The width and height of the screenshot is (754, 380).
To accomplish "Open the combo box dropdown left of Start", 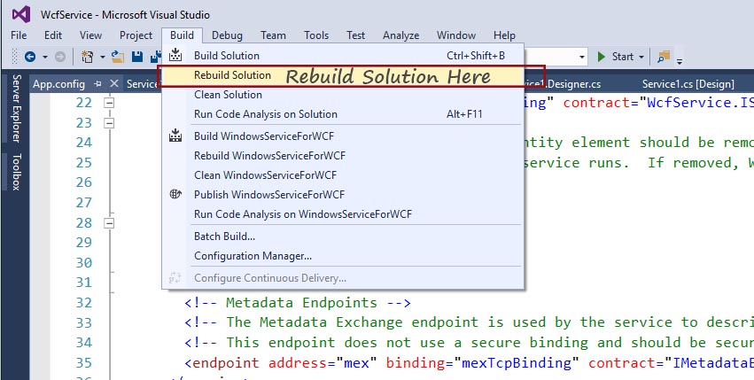I will click(x=582, y=57).
